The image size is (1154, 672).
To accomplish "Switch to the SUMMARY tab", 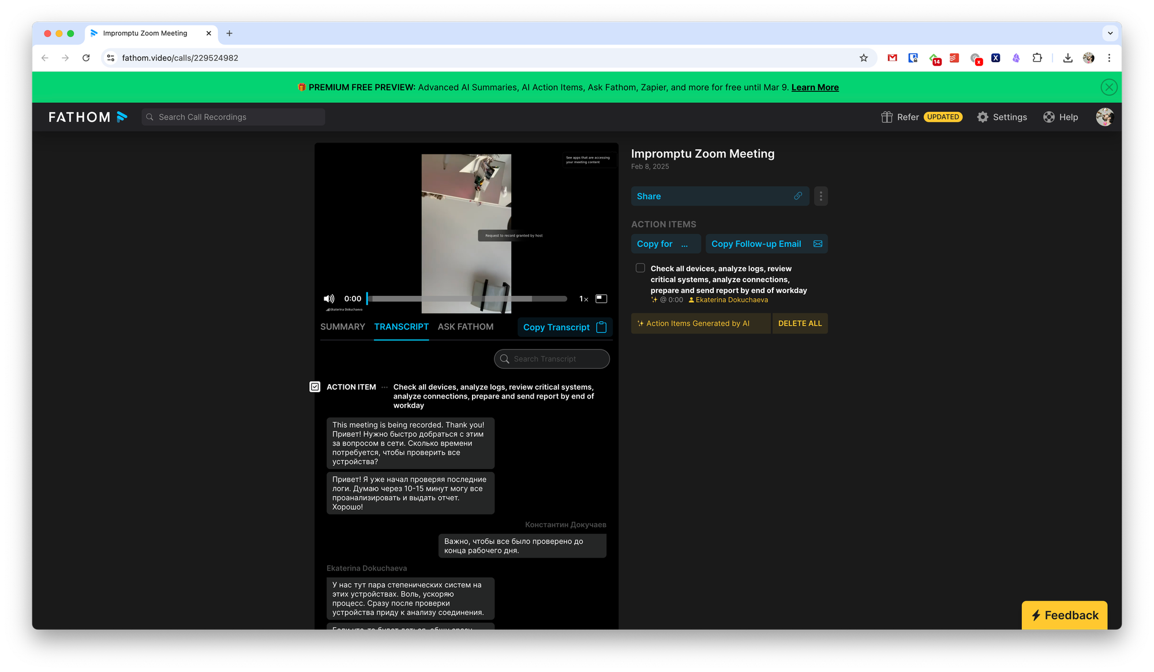I will [343, 327].
